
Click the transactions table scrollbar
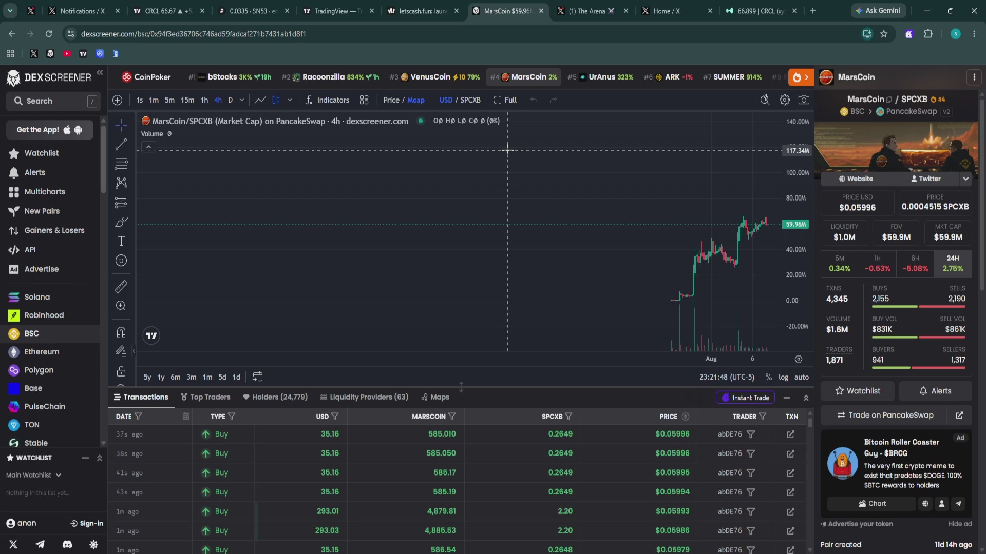pos(810,423)
